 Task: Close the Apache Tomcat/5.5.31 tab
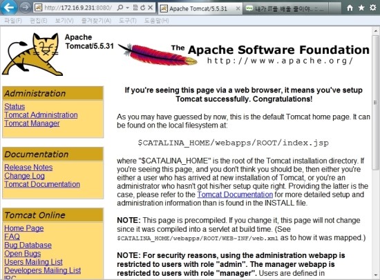tap(238, 9)
